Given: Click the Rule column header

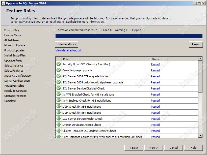Looking at the screenshot, I should (106, 59).
